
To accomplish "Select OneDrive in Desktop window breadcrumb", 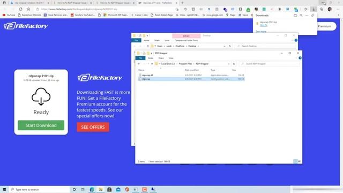I will pos(180,46).
